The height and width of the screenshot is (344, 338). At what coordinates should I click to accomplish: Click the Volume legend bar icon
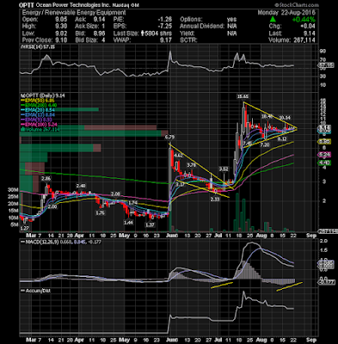tap(22, 129)
